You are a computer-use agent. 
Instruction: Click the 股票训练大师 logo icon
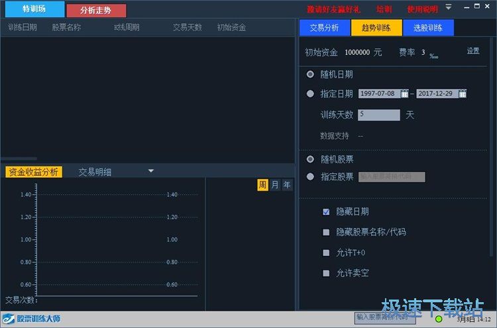[8, 319]
